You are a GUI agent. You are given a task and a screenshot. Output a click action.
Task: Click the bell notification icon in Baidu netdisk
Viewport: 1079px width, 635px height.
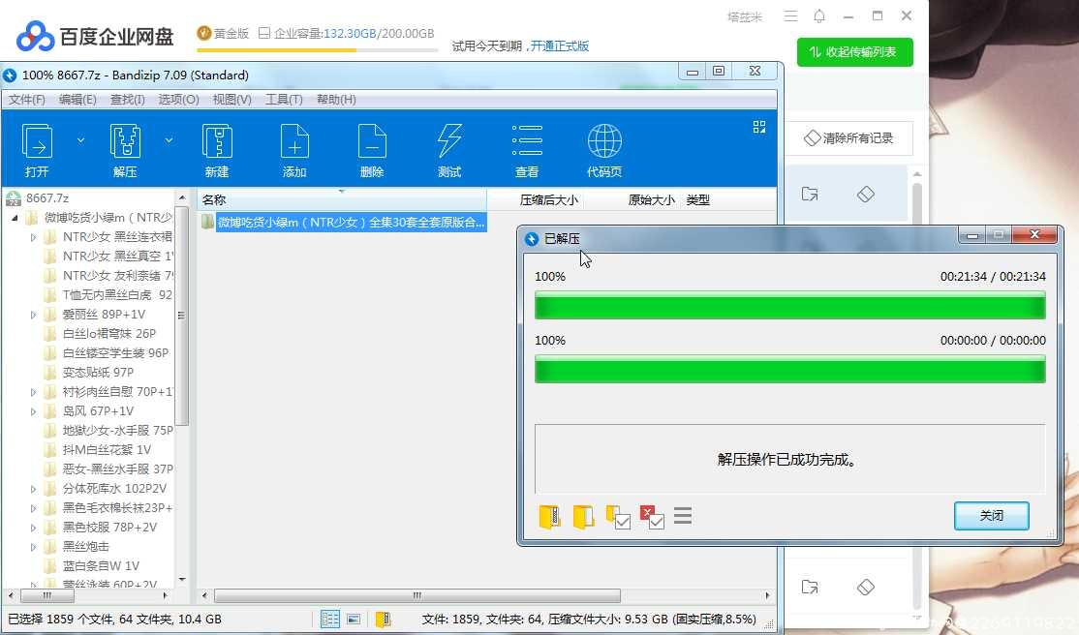(x=818, y=15)
